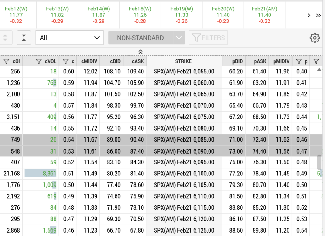This screenshot has width=325, height=236.
Task: Click the cMIDIV column header
Action: [x=89, y=61]
